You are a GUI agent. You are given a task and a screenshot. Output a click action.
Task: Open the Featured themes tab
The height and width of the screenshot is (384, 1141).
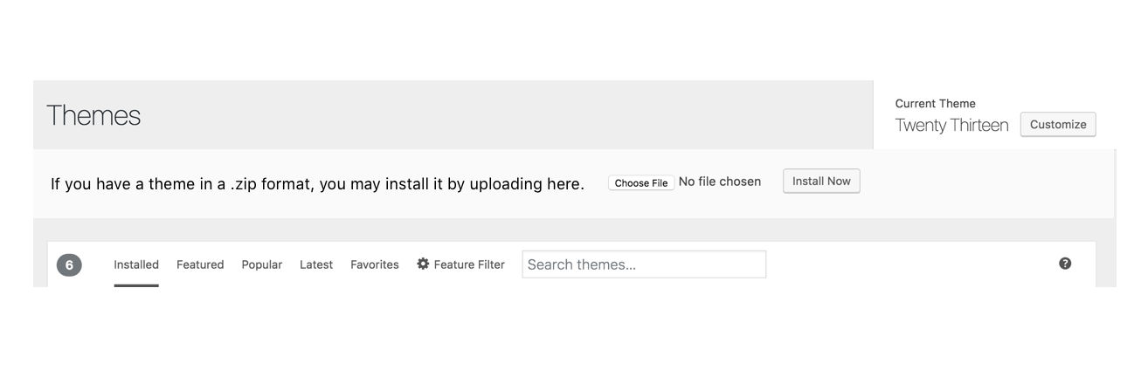200,264
